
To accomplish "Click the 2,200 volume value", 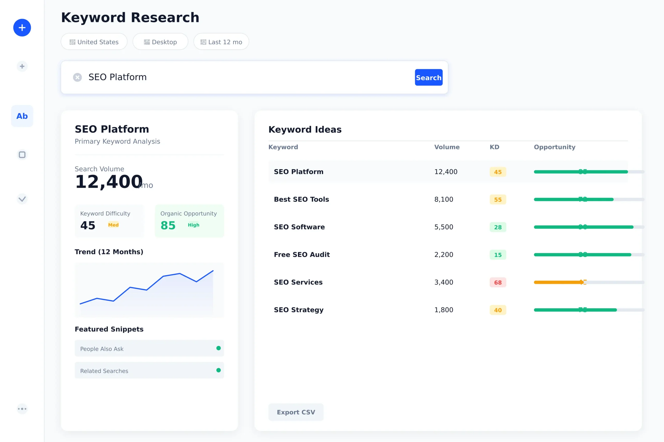I will pos(444,255).
